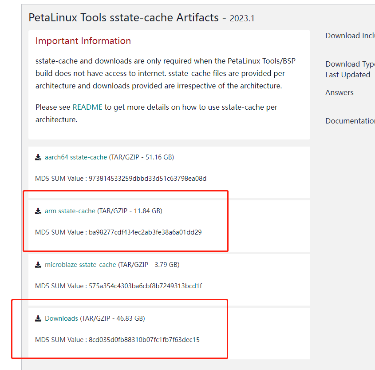Open the arm sstate-cache download link
This screenshot has height=370, width=375.
click(x=70, y=211)
